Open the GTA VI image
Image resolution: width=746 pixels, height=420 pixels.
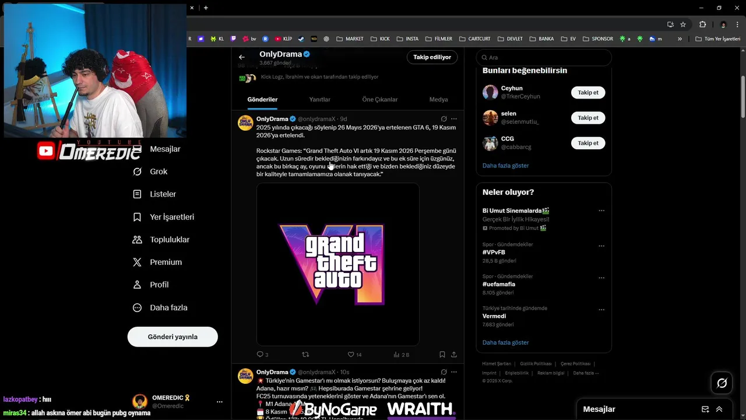coord(338,264)
